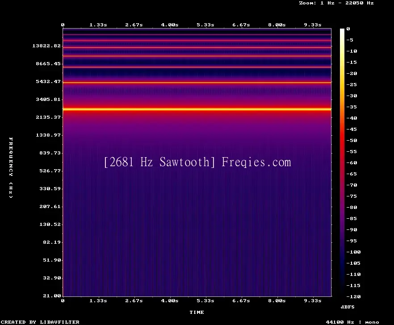This screenshot has width=394, height=325.
Task: Click the 3405.81 frequency axis label
Action: [x=48, y=99]
